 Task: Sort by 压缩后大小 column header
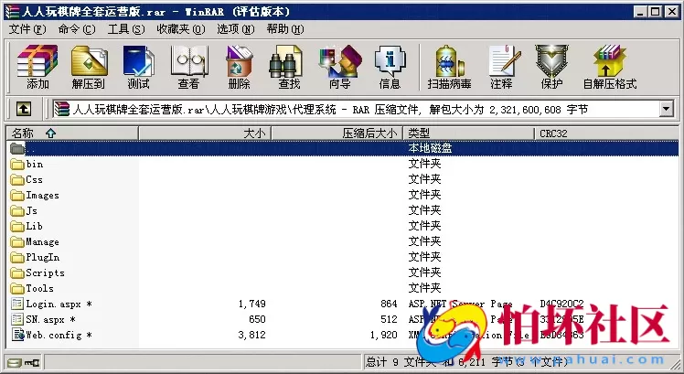[x=337, y=134]
